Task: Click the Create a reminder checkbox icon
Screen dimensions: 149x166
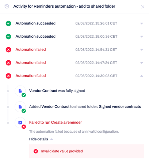Action: point(20,122)
